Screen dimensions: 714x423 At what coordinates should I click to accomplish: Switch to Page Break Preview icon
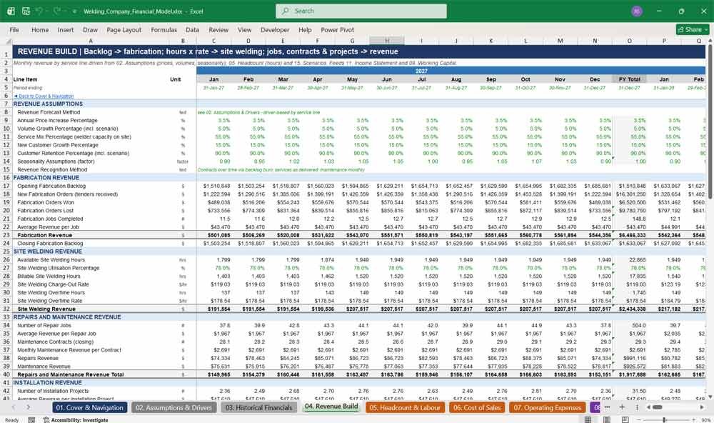tap(625, 419)
